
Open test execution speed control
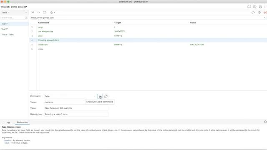pos(53,12)
